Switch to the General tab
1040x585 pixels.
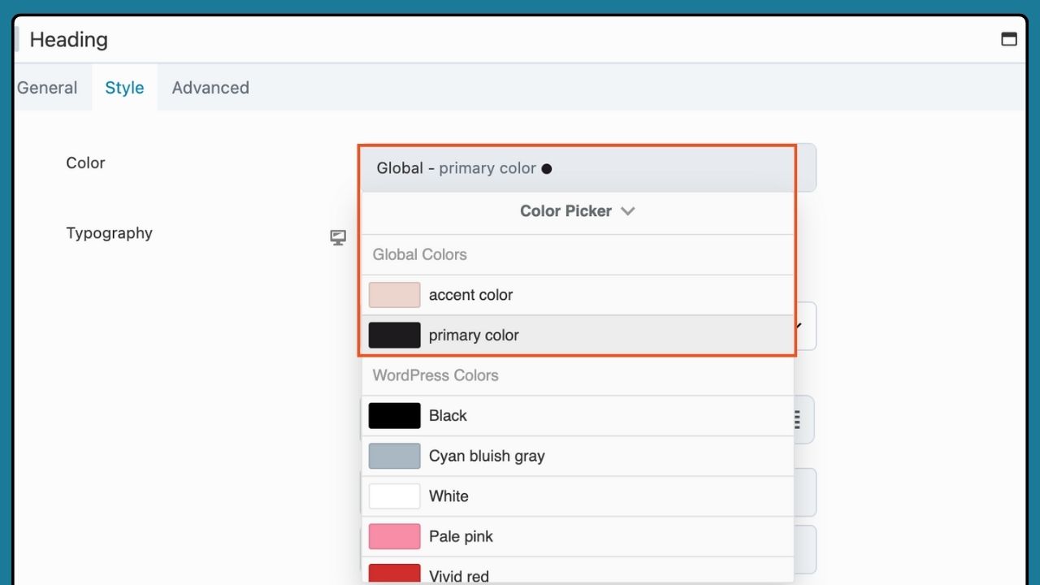pos(47,88)
